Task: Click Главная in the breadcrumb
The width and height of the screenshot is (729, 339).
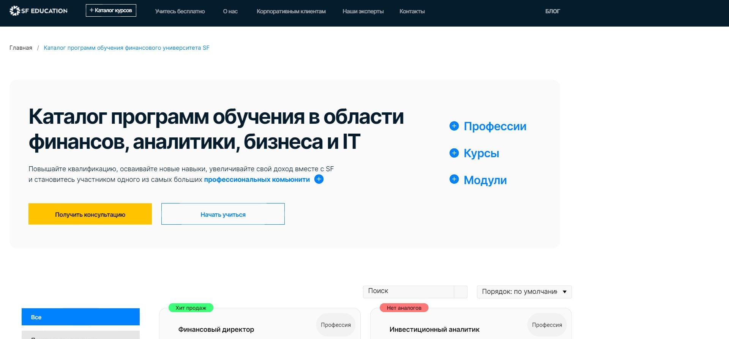Action: pos(21,48)
